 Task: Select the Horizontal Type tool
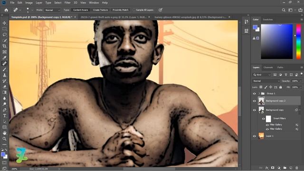point(4,116)
